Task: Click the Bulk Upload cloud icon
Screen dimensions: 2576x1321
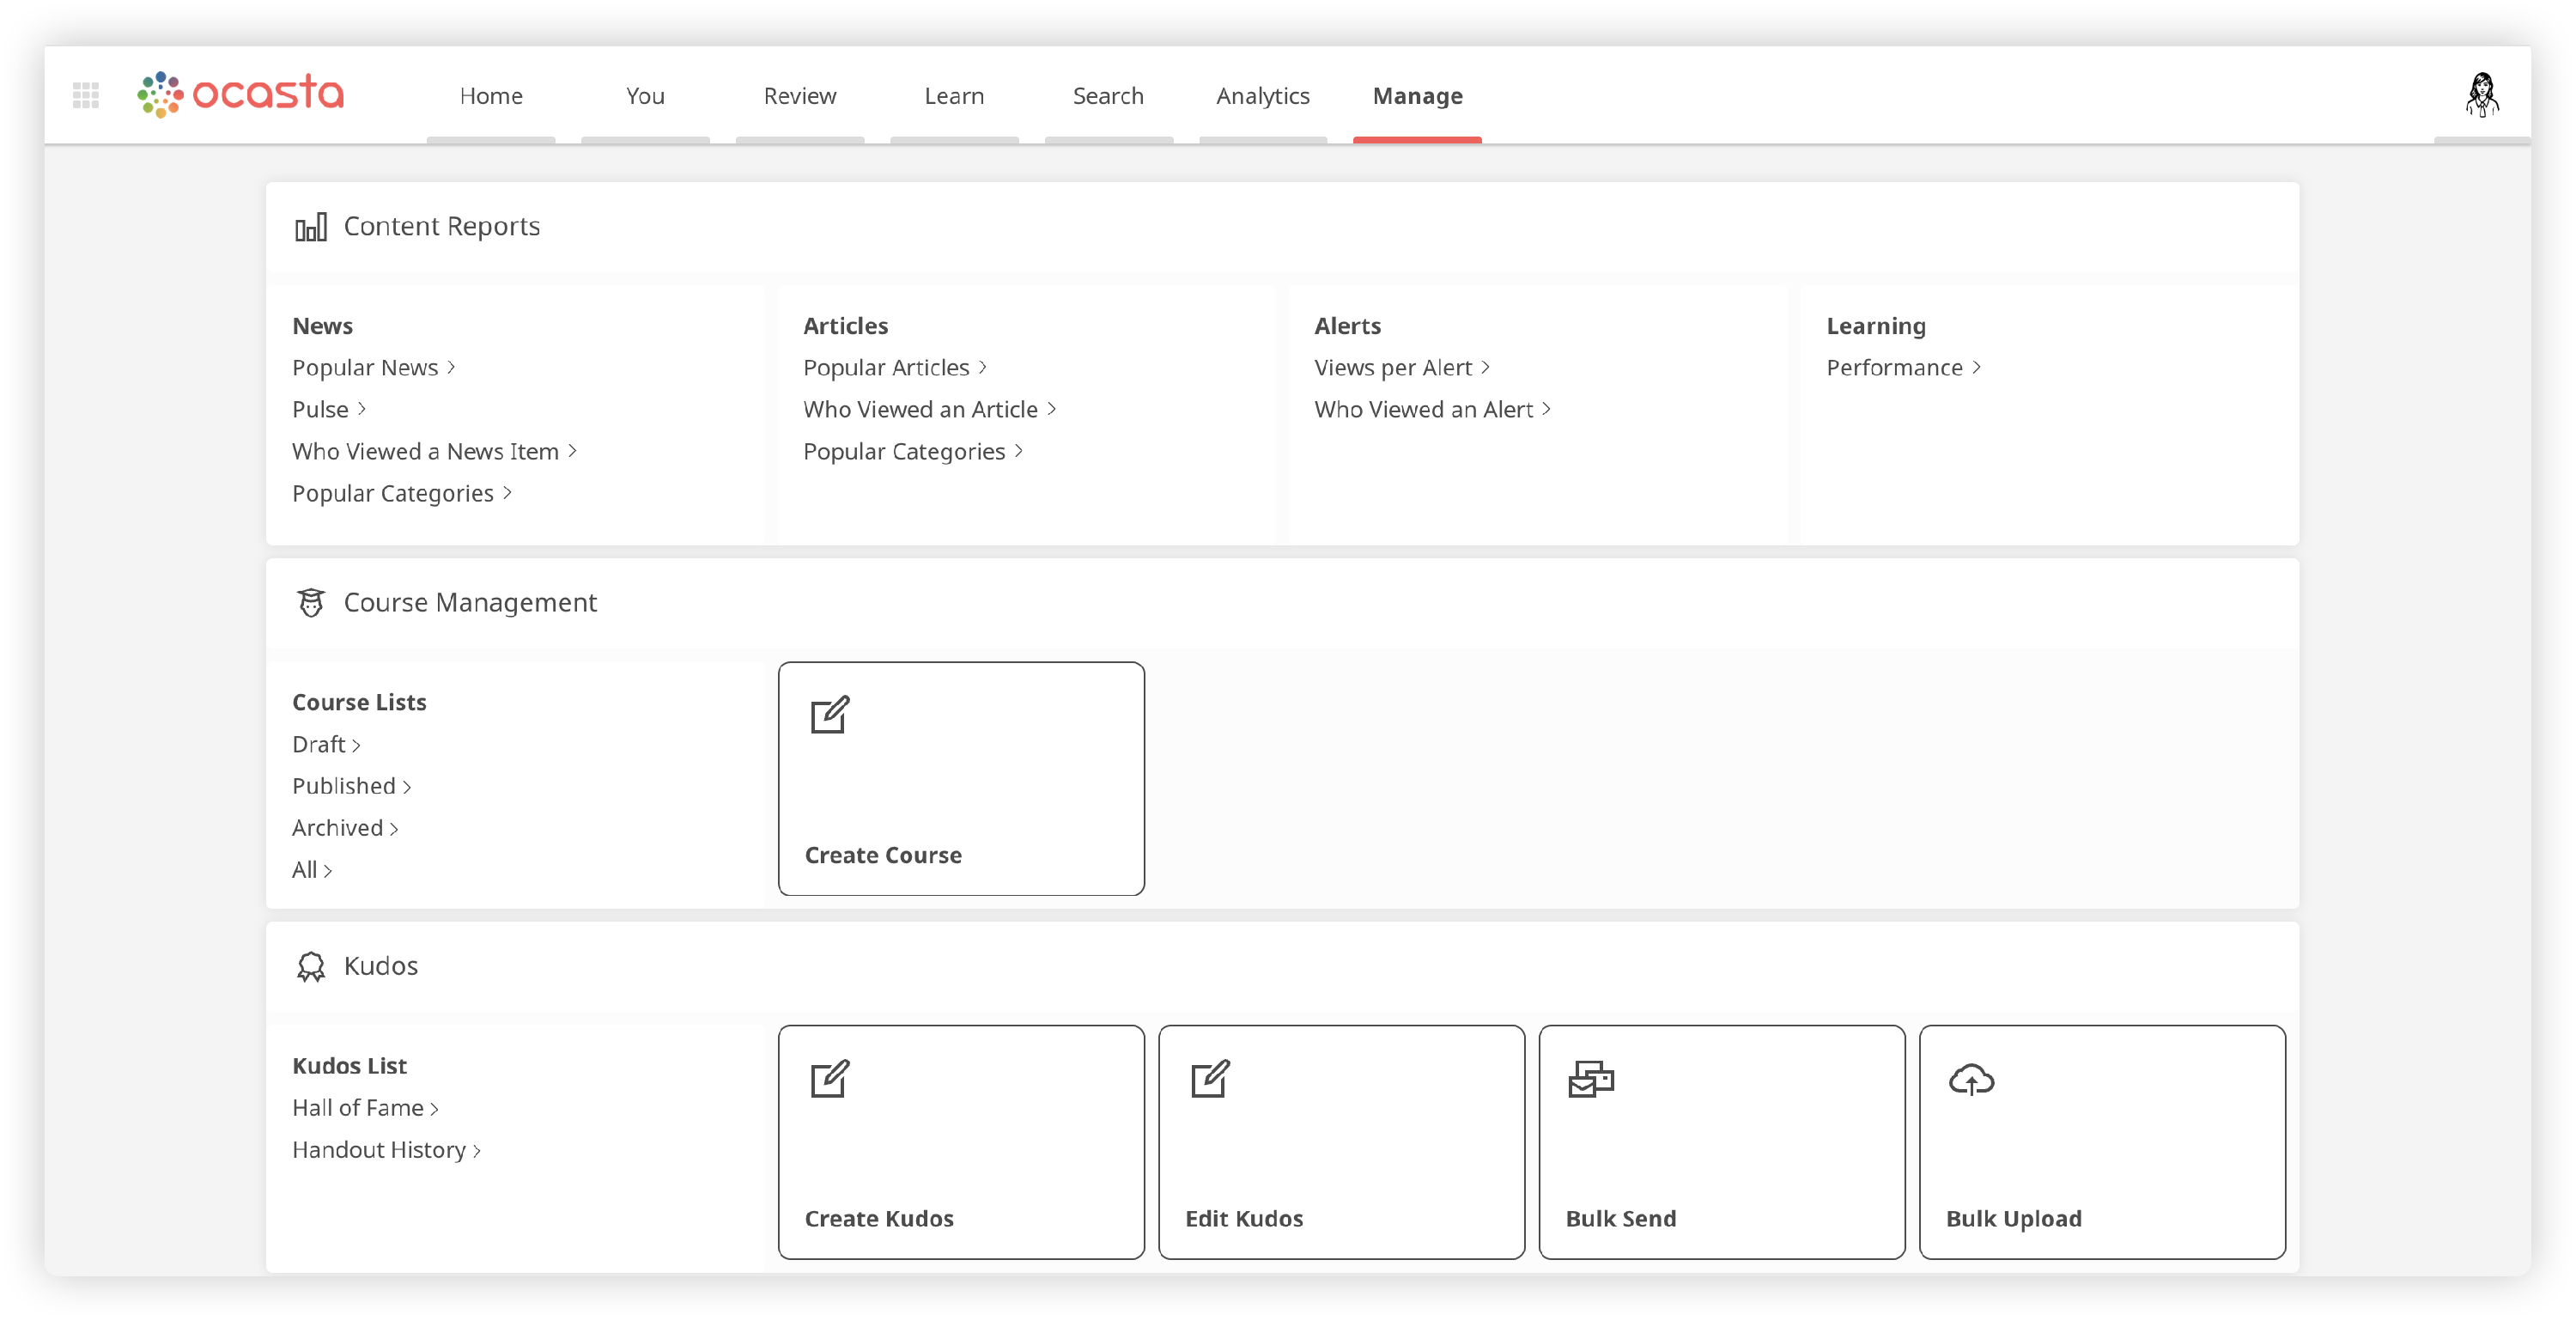Action: pyautogui.click(x=1971, y=1079)
